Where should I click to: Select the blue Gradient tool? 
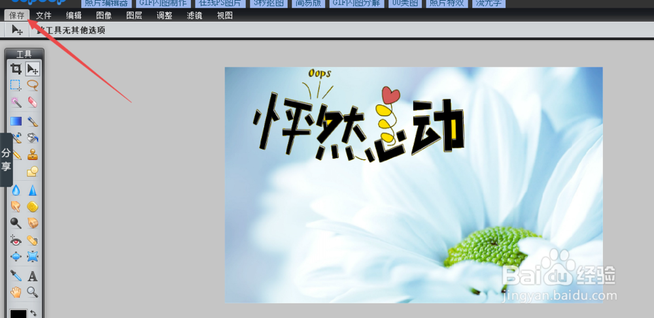16,121
